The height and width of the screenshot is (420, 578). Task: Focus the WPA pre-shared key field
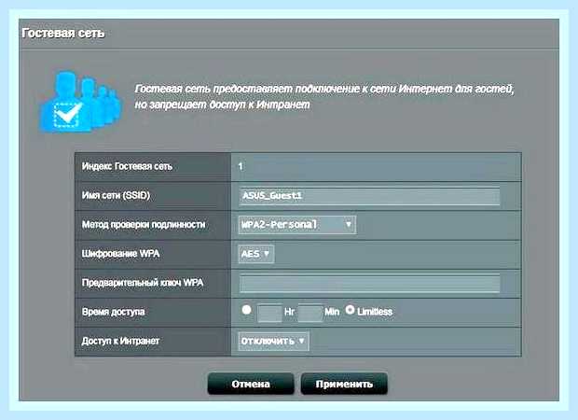[x=369, y=283]
